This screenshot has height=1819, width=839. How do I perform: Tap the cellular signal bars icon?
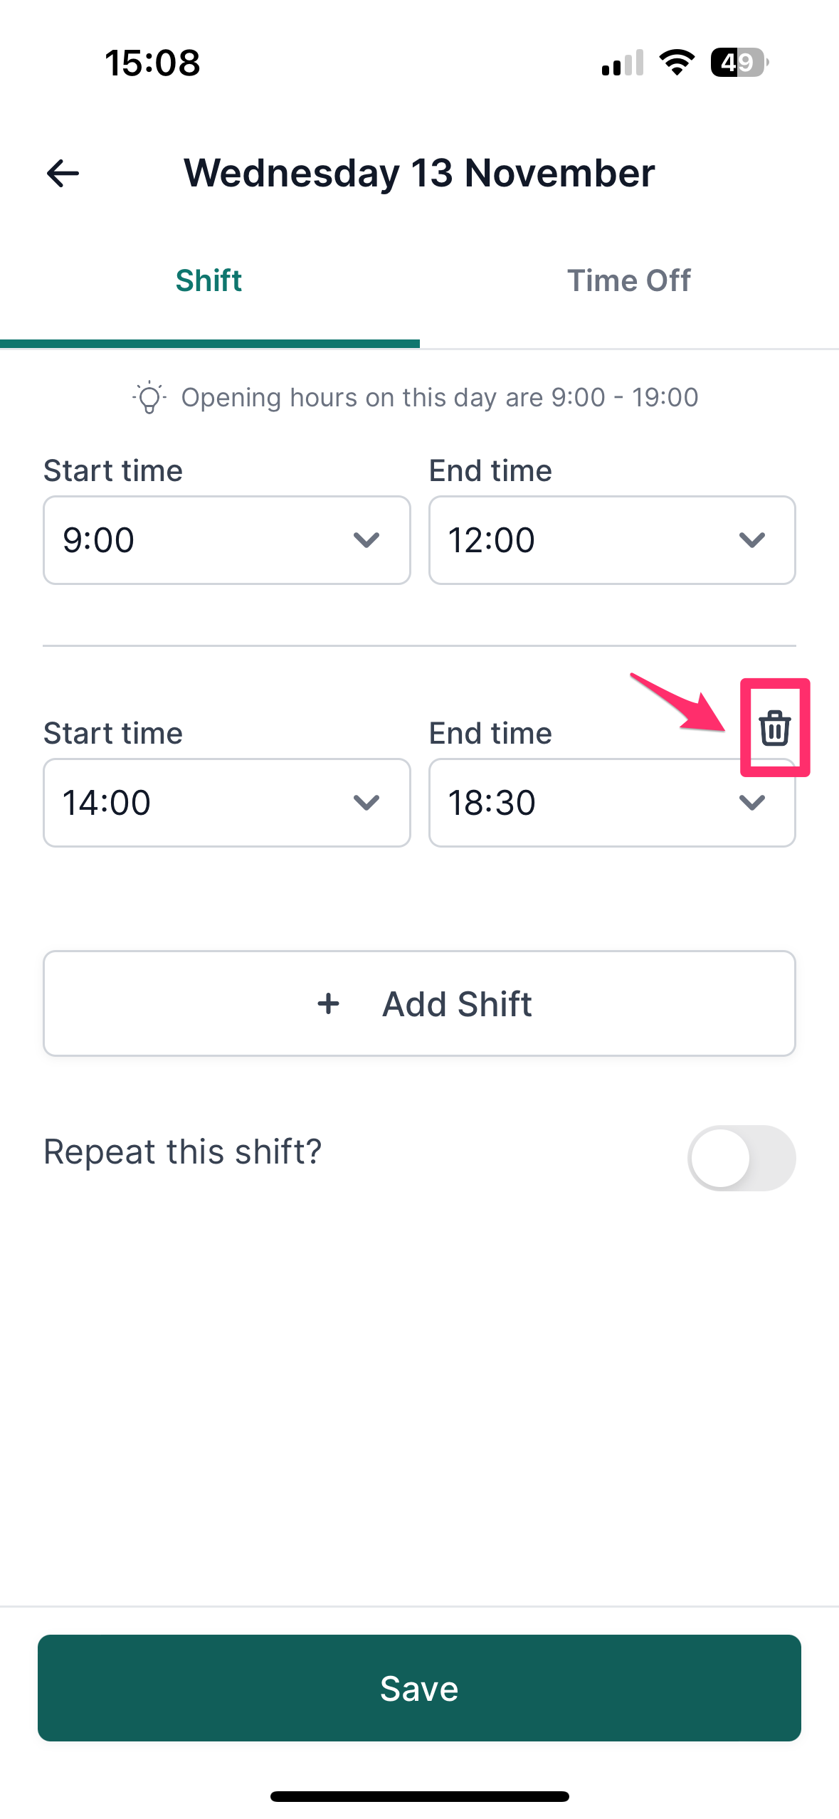(623, 63)
